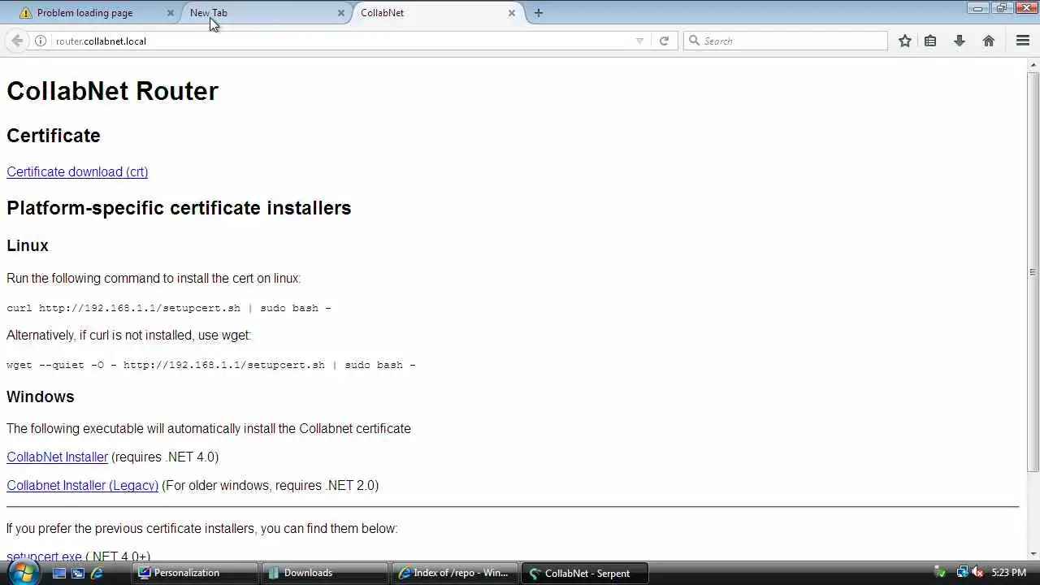Viewport: 1040px width, 585px height.
Task: Launch Internet Explorer from quick launch
Action: (x=97, y=573)
